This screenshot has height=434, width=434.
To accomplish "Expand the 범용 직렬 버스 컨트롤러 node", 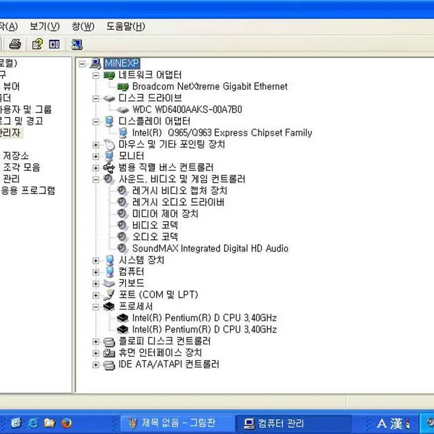I will [x=96, y=168].
